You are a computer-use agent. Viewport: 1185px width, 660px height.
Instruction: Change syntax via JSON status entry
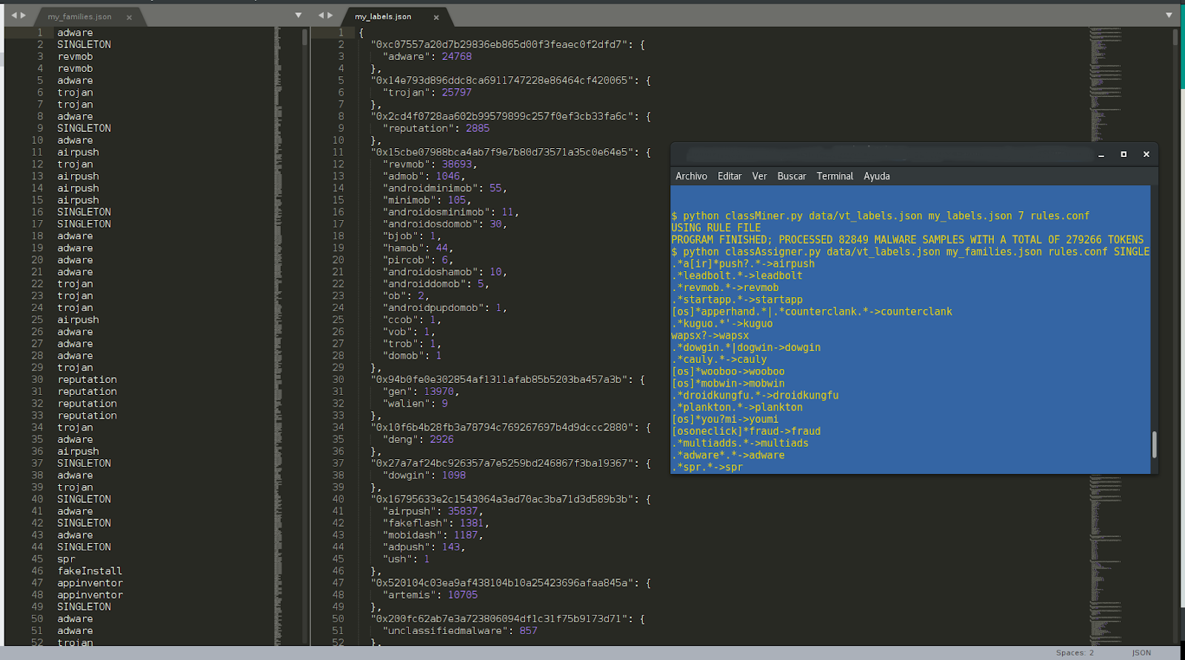click(1141, 653)
